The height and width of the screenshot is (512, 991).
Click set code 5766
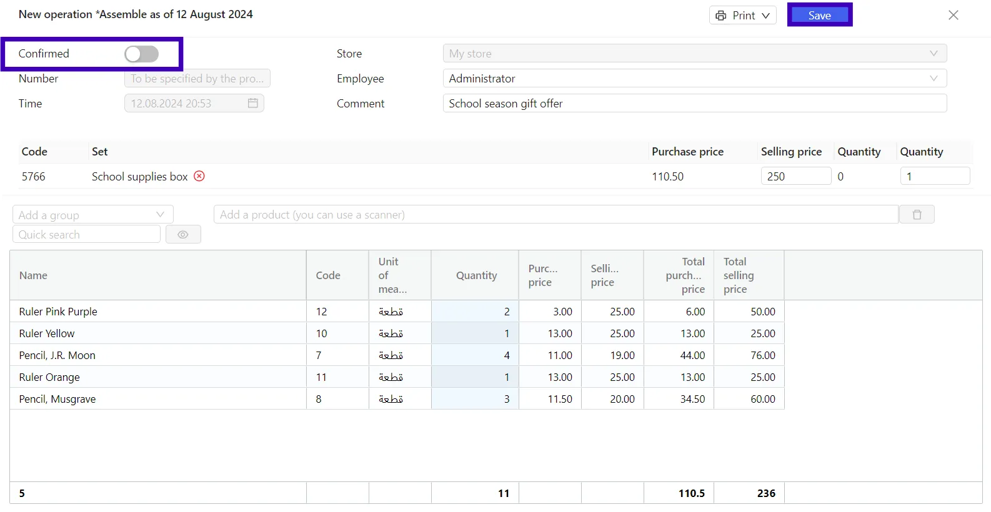click(x=34, y=177)
